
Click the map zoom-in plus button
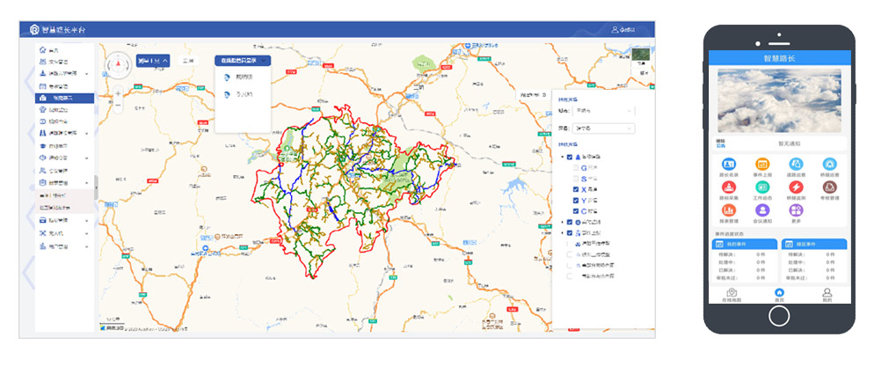tap(119, 93)
